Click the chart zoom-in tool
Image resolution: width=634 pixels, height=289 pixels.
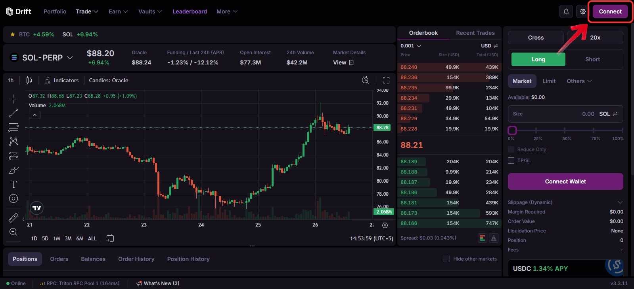[13, 232]
